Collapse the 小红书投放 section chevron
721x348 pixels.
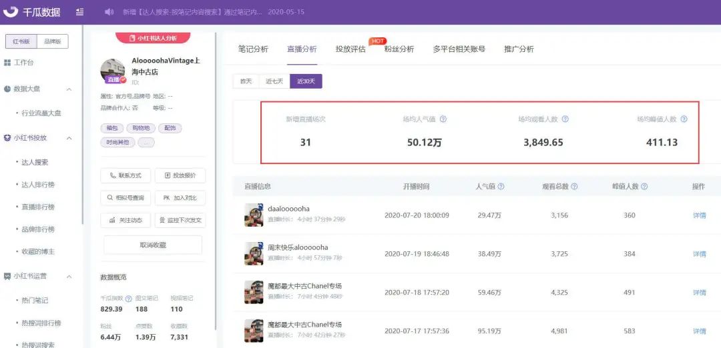[x=69, y=138]
